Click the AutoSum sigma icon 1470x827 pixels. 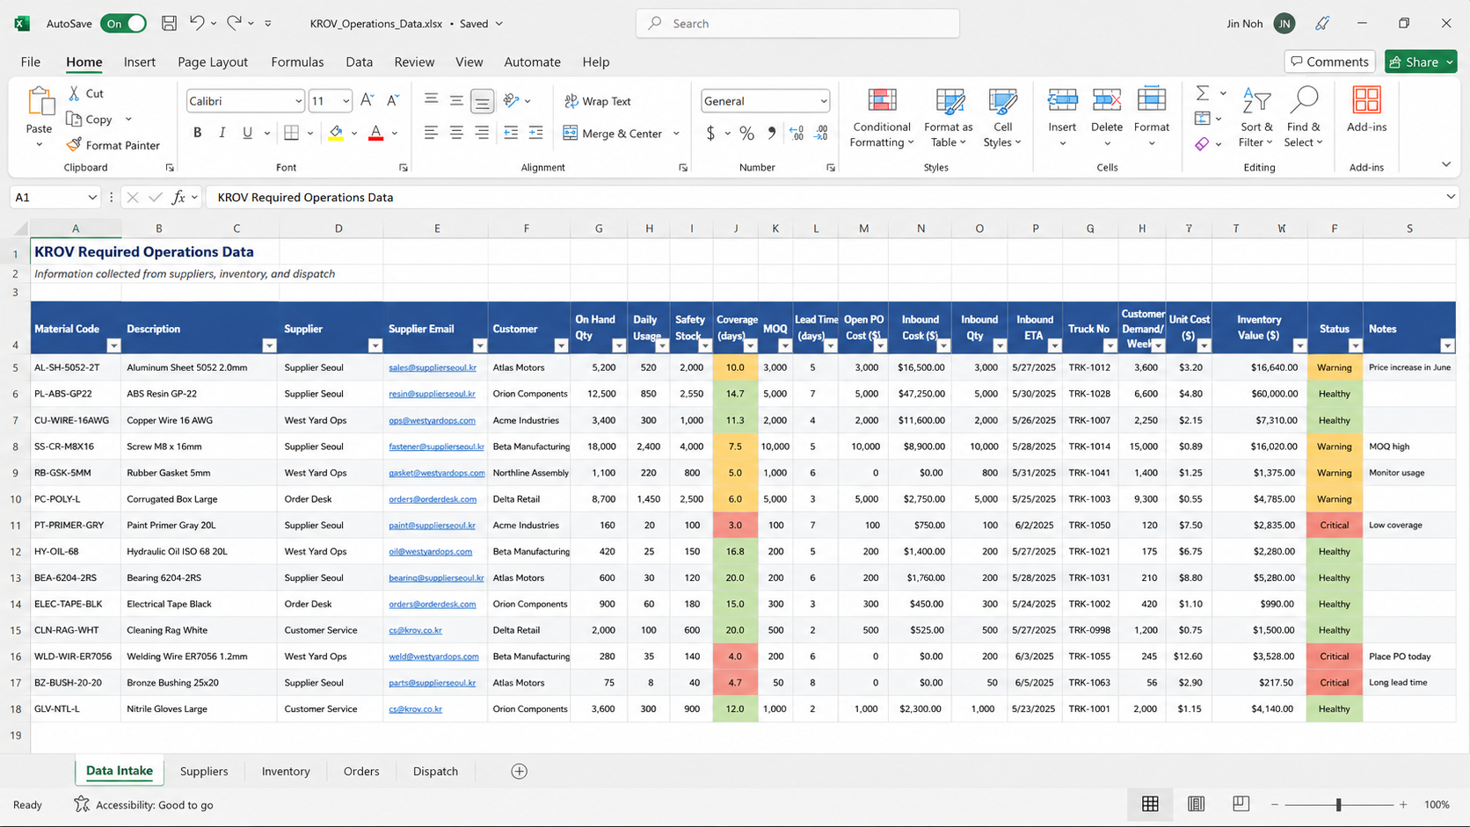coord(1203,93)
